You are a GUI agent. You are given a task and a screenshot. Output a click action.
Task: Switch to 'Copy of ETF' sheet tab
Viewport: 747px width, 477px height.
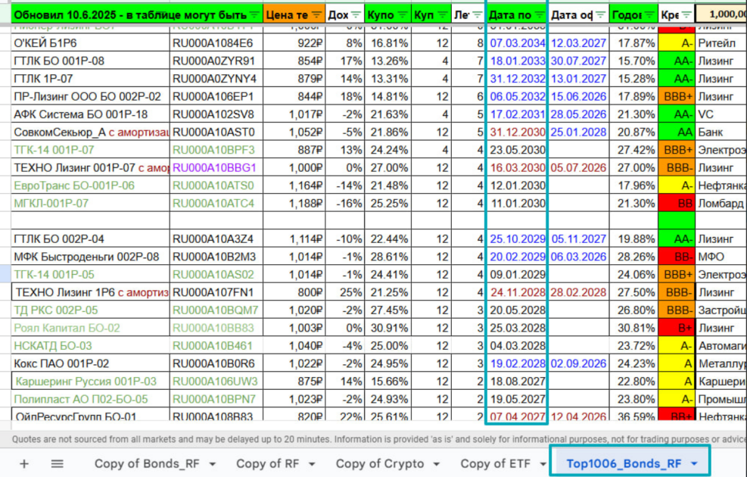click(x=496, y=463)
